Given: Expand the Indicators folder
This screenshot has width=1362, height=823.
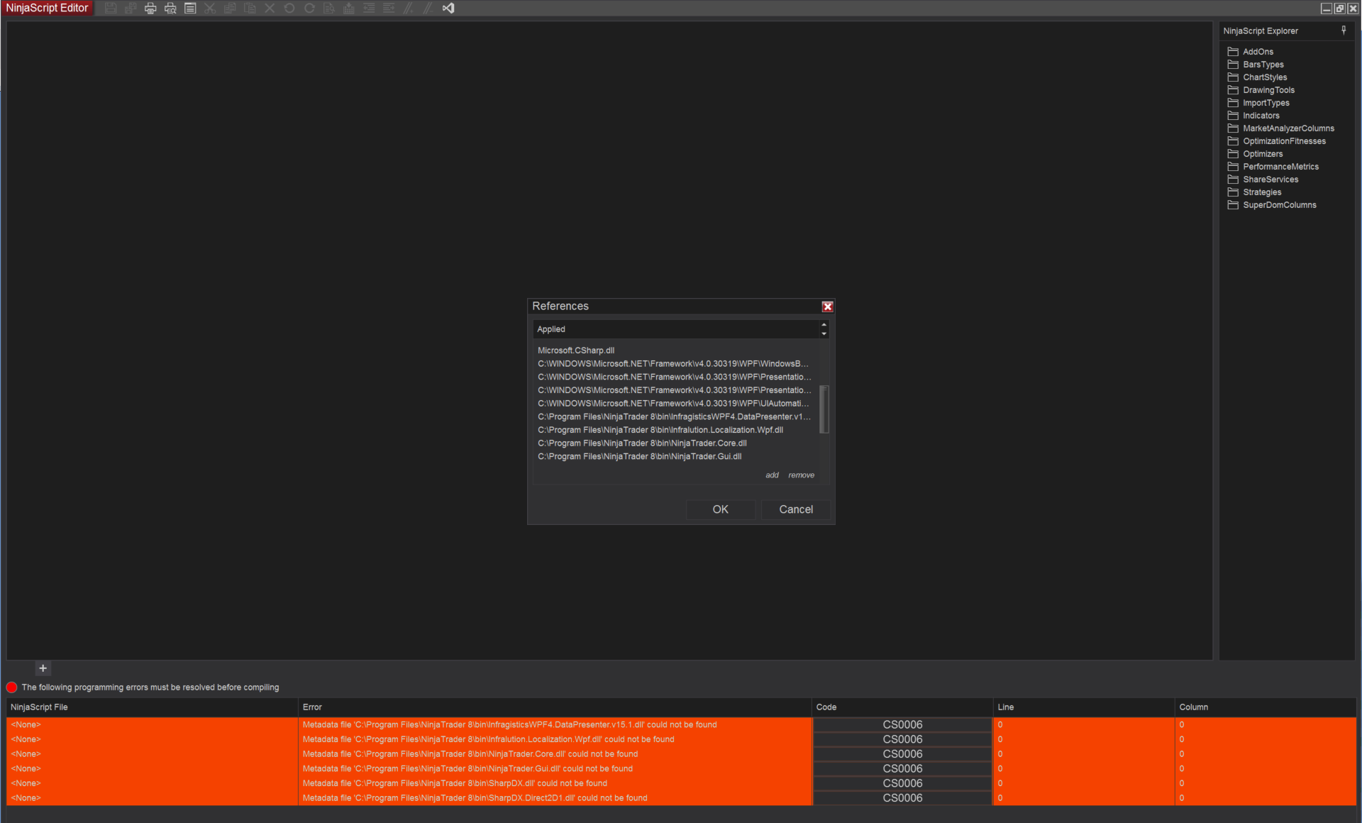Looking at the screenshot, I should [1261, 116].
